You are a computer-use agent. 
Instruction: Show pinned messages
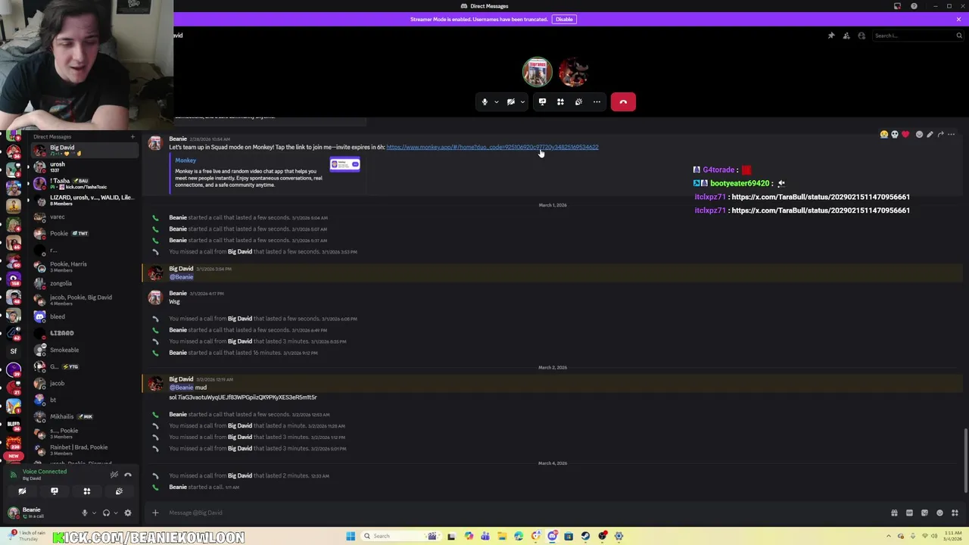coord(831,36)
